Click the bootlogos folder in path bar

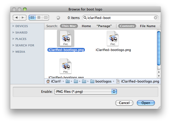(101, 81)
